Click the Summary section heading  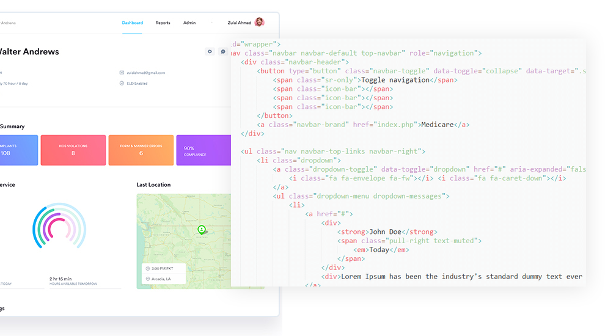(12, 126)
